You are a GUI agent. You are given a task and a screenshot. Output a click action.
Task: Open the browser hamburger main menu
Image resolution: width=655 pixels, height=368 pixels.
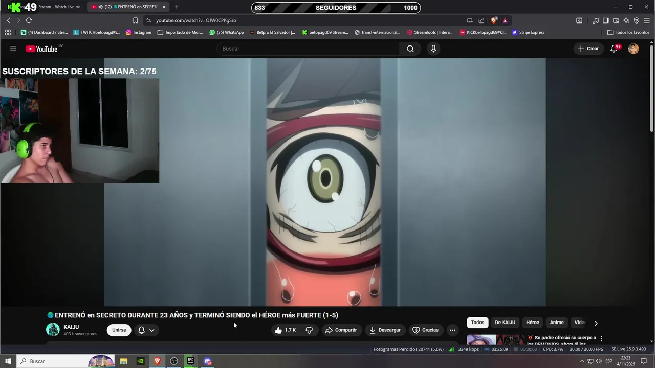pos(647,20)
